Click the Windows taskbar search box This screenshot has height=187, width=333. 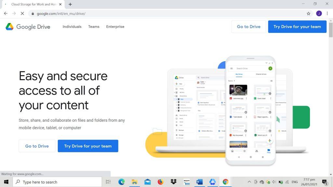(x=57, y=182)
